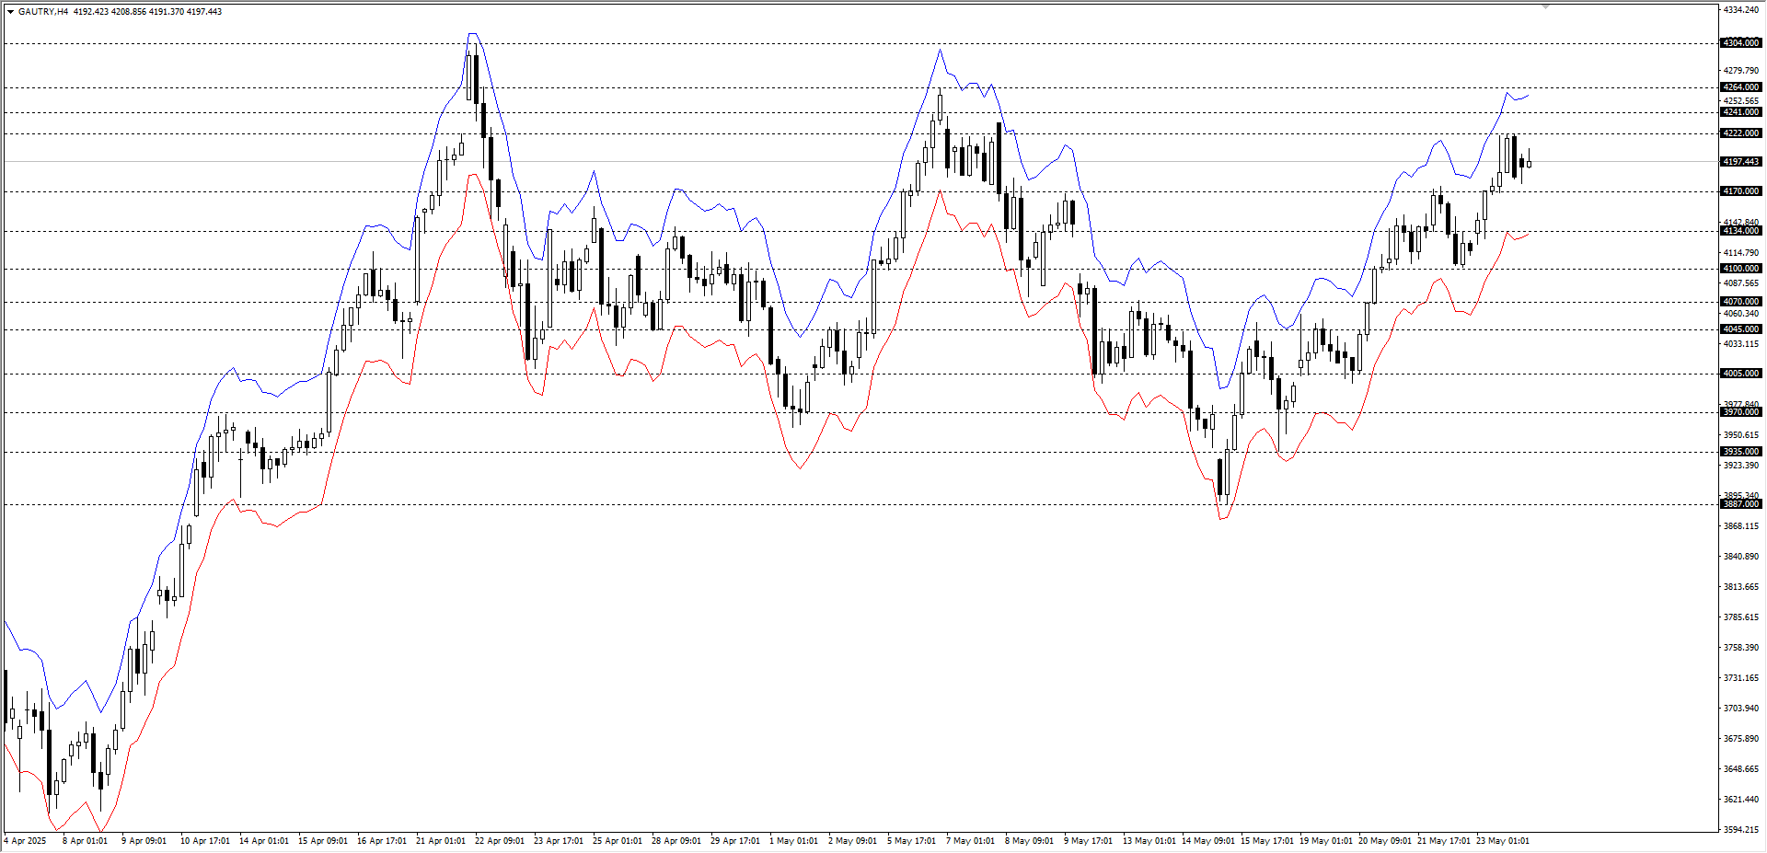Click the 15 Apr 09:01 time axis label

coord(323,841)
